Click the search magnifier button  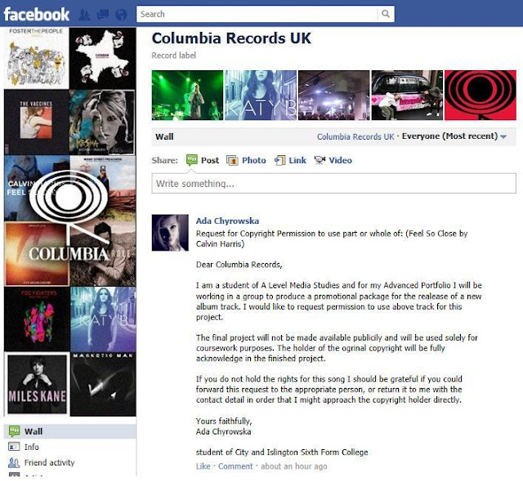(x=386, y=14)
